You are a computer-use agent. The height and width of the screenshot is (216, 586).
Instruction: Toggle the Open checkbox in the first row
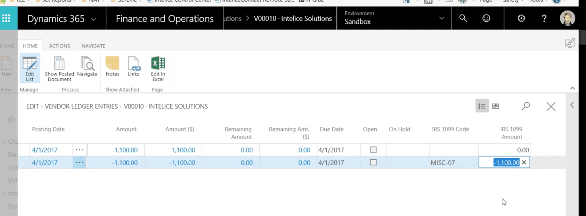point(373,150)
